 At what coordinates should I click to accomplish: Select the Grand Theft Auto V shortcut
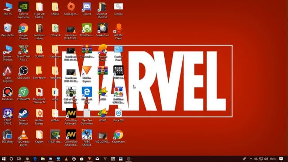23,53
